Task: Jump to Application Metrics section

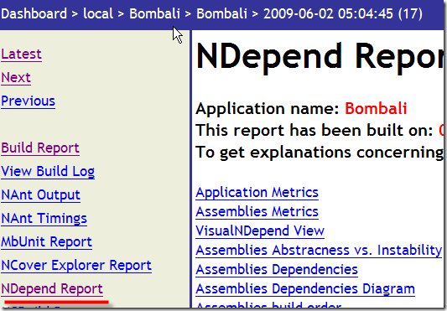Action: [257, 193]
